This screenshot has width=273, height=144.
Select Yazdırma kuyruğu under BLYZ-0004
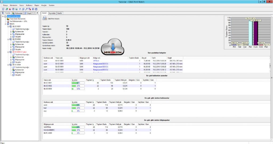(x=22, y=67)
